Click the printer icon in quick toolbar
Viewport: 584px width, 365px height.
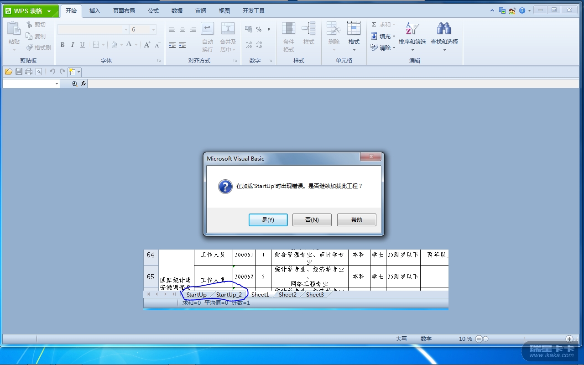29,72
